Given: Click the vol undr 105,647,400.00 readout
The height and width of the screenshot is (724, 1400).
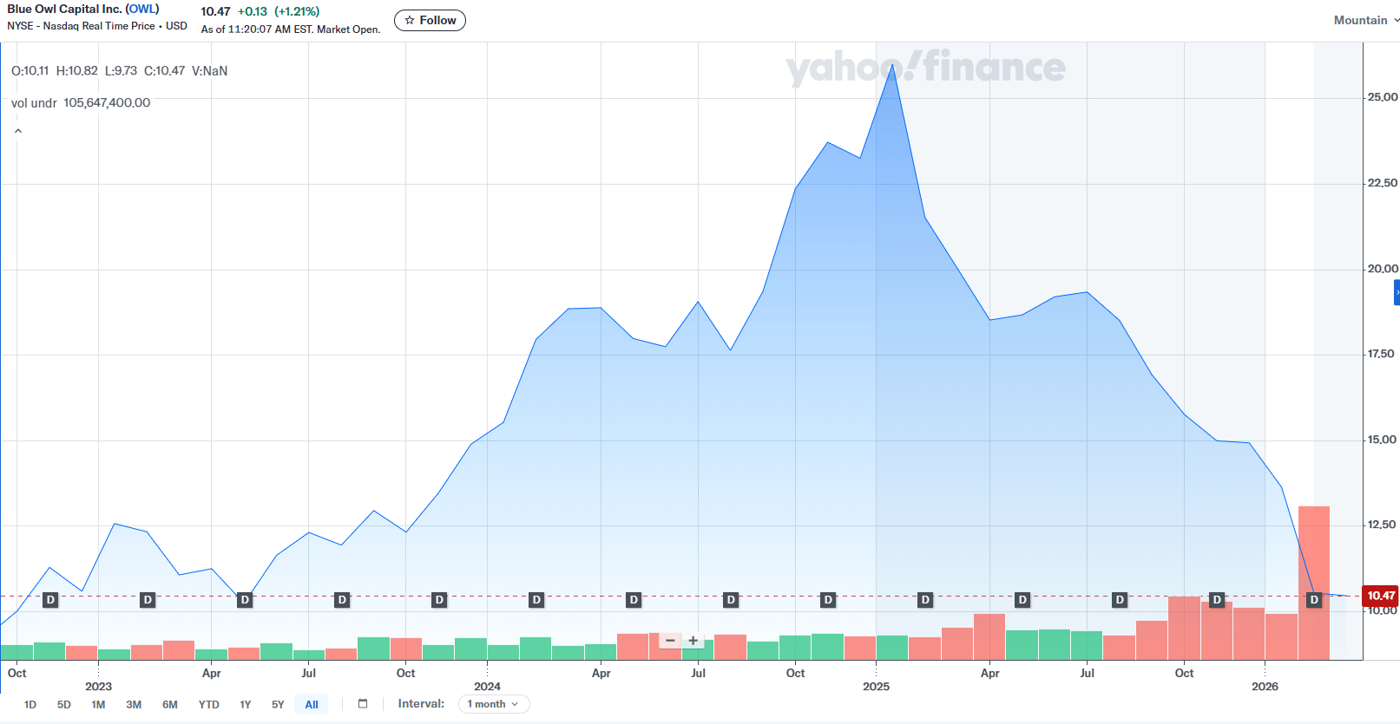Looking at the screenshot, I should [81, 103].
